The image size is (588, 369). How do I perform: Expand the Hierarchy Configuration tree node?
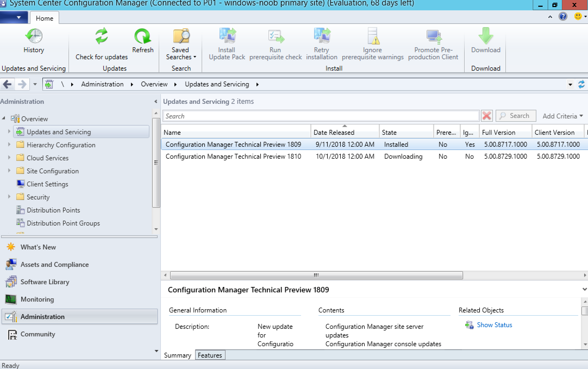9,145
